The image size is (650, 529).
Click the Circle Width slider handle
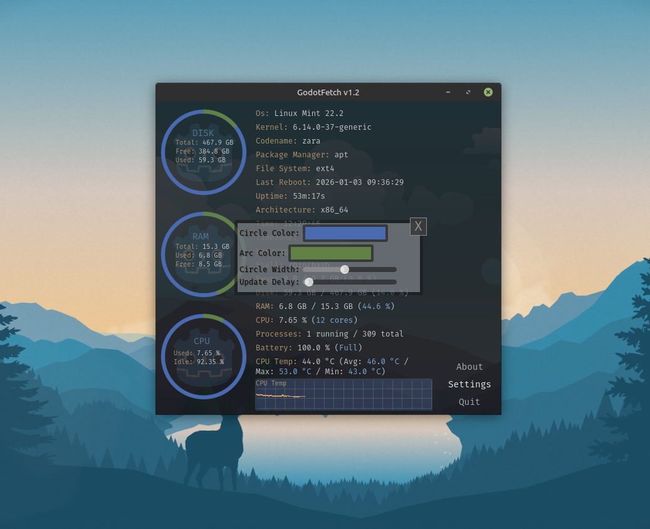click(345, 270)
